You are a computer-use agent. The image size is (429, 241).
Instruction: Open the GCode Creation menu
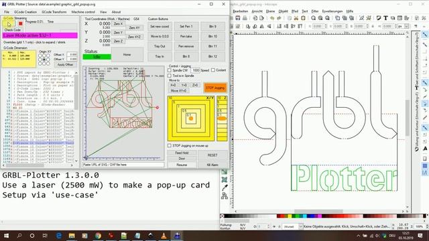tap(25, 12)
